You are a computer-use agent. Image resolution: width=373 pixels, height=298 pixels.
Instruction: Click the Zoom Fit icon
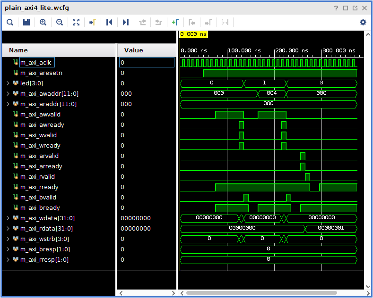76,22
